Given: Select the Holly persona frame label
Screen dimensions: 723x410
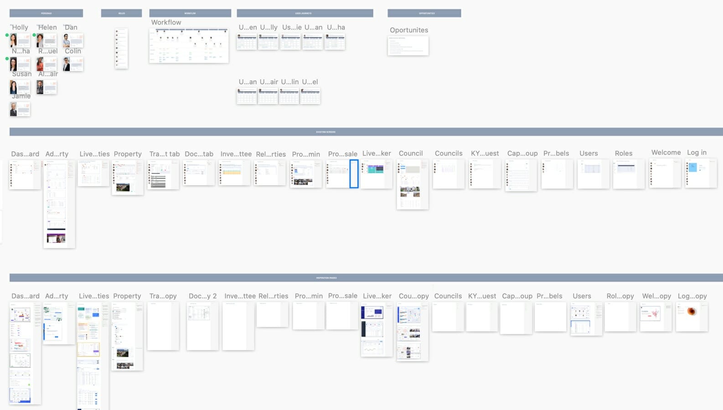Looking at the screenshot, I should (20, 27).
